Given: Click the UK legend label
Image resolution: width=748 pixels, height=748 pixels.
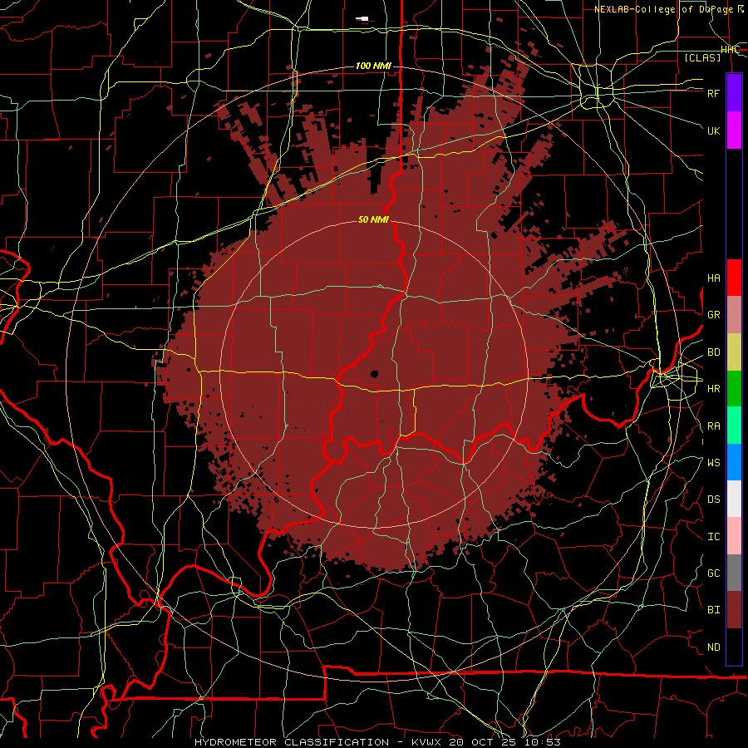Looking at the screenshot, I should pos(713,130).
